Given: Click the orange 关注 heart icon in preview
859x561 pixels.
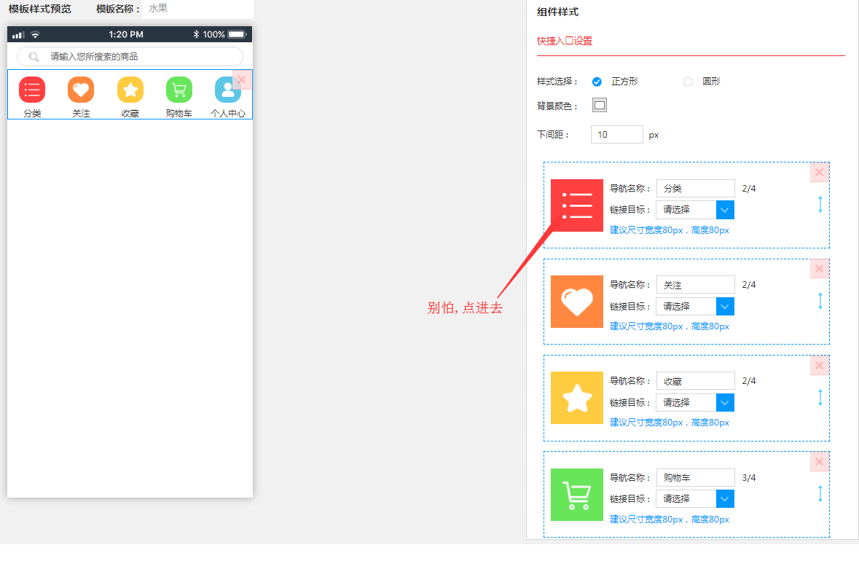Looking at the screenshot, I should point(81,90).
